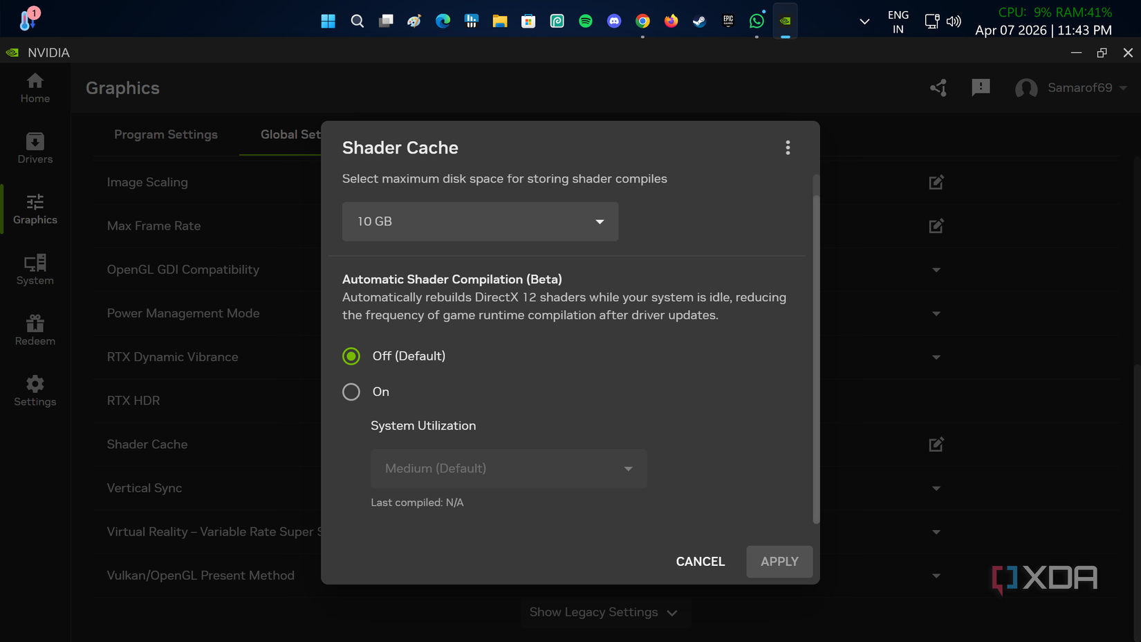Viewport: 1141px width, 642px height.
Task: Switch to Global Settings tab
Action: point(290,134)
